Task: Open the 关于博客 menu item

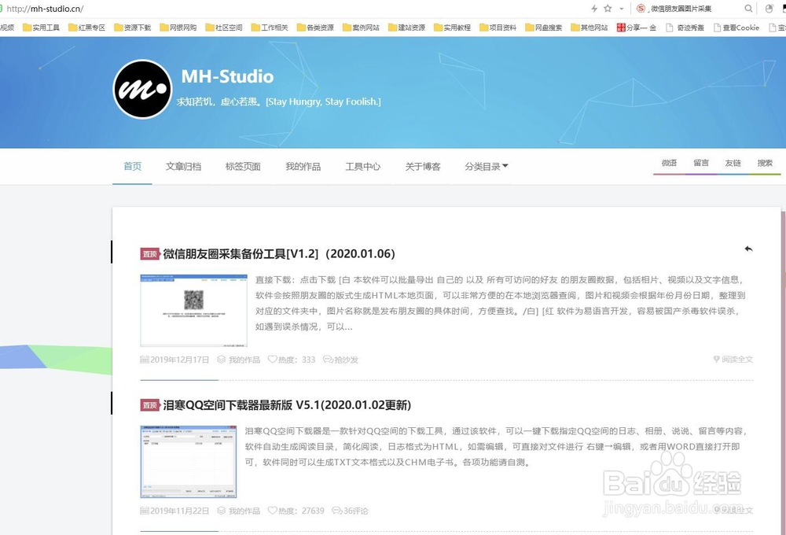Action: [423, 166]
